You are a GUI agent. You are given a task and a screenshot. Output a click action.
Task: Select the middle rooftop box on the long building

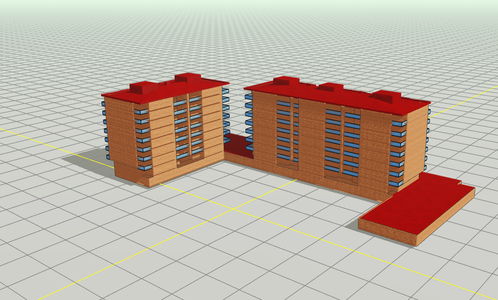click(330, 87)
